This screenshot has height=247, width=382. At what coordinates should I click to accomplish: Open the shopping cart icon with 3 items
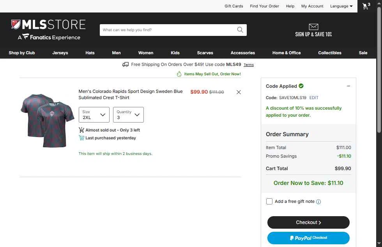click(x=366, y=6)
